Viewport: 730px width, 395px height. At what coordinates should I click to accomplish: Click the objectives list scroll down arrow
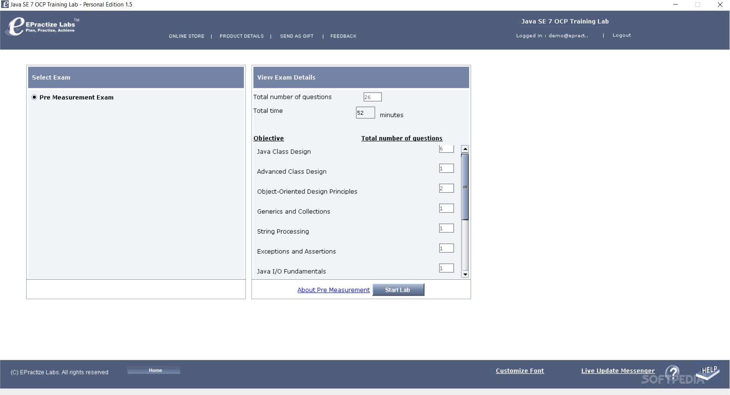pos(465,274)
